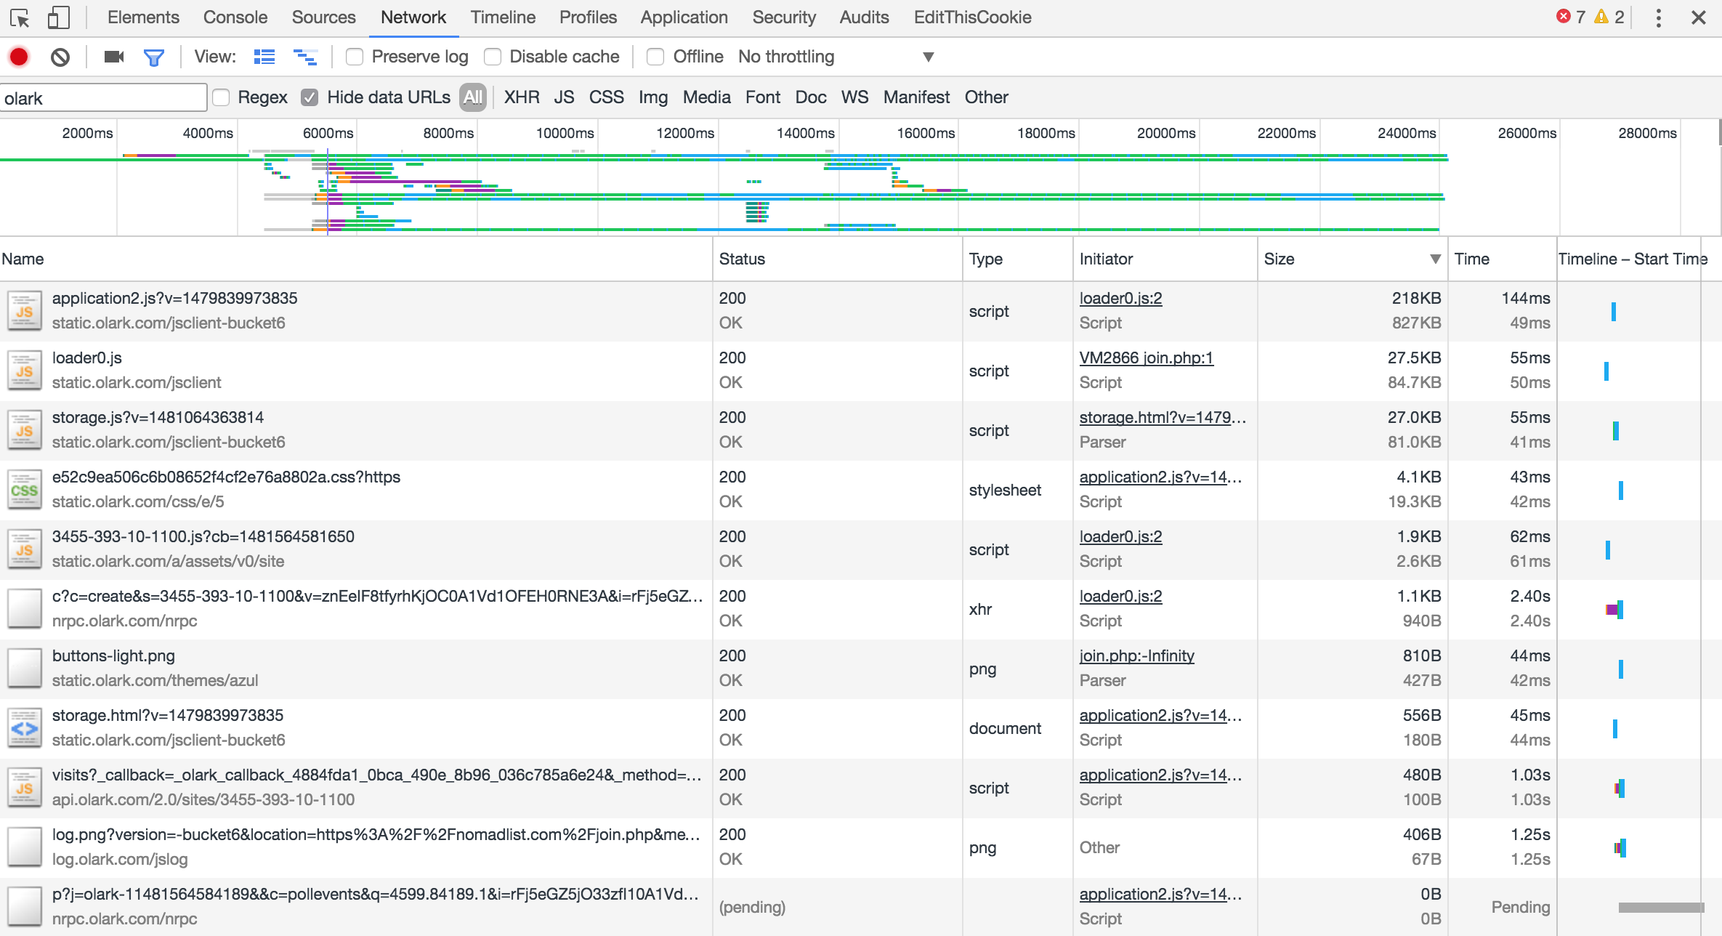Click the clear network log icon
Image resolution: width=1722 pixels, height=936 pixels.
click(63, 55)
